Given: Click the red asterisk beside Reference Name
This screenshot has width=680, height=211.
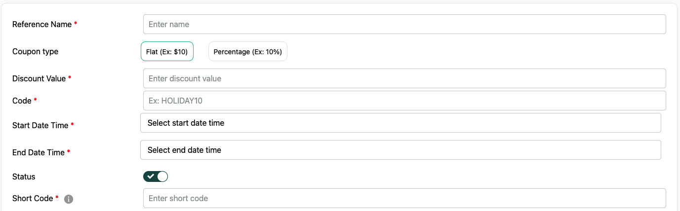Looking at the screenshot, I should click(76, 24).
